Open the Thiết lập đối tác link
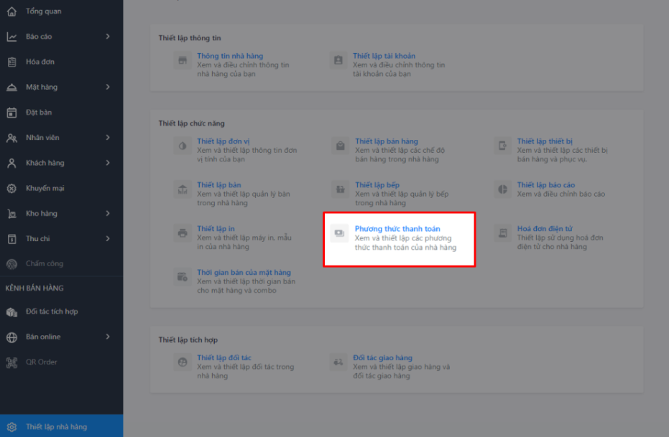 click(224, 358)
